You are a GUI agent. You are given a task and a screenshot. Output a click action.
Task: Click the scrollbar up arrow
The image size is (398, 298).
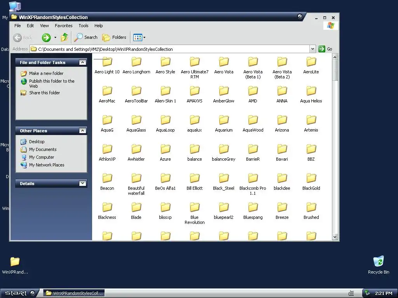pos(335,57)
